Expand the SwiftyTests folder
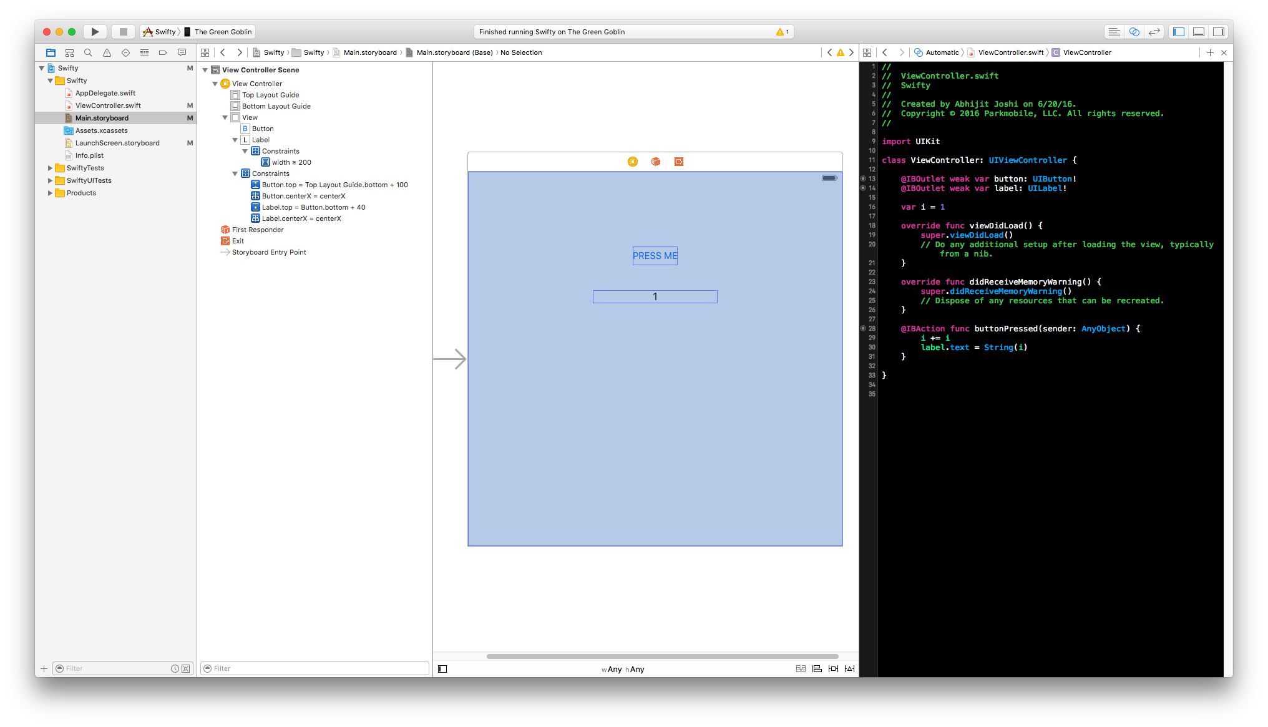 51,168
